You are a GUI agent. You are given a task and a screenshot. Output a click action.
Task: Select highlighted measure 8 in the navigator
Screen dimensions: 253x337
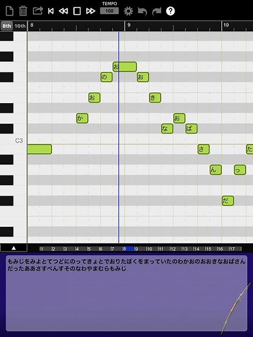pyautogui.click(x=128, y=249)
